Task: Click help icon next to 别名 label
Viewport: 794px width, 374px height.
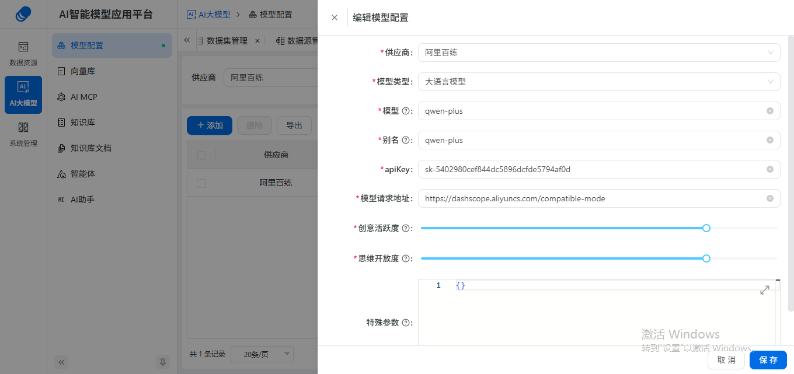Action: tap(406, 140)
